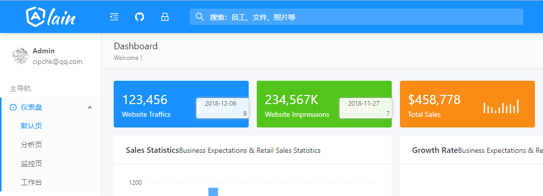Viewport: 543px width, 196px height.
Task: Click the orange Total Sales card
Action: pyautogui.click(x=467, y=104)
